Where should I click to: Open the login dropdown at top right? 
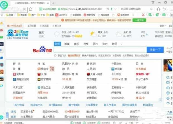pos(163,26)
